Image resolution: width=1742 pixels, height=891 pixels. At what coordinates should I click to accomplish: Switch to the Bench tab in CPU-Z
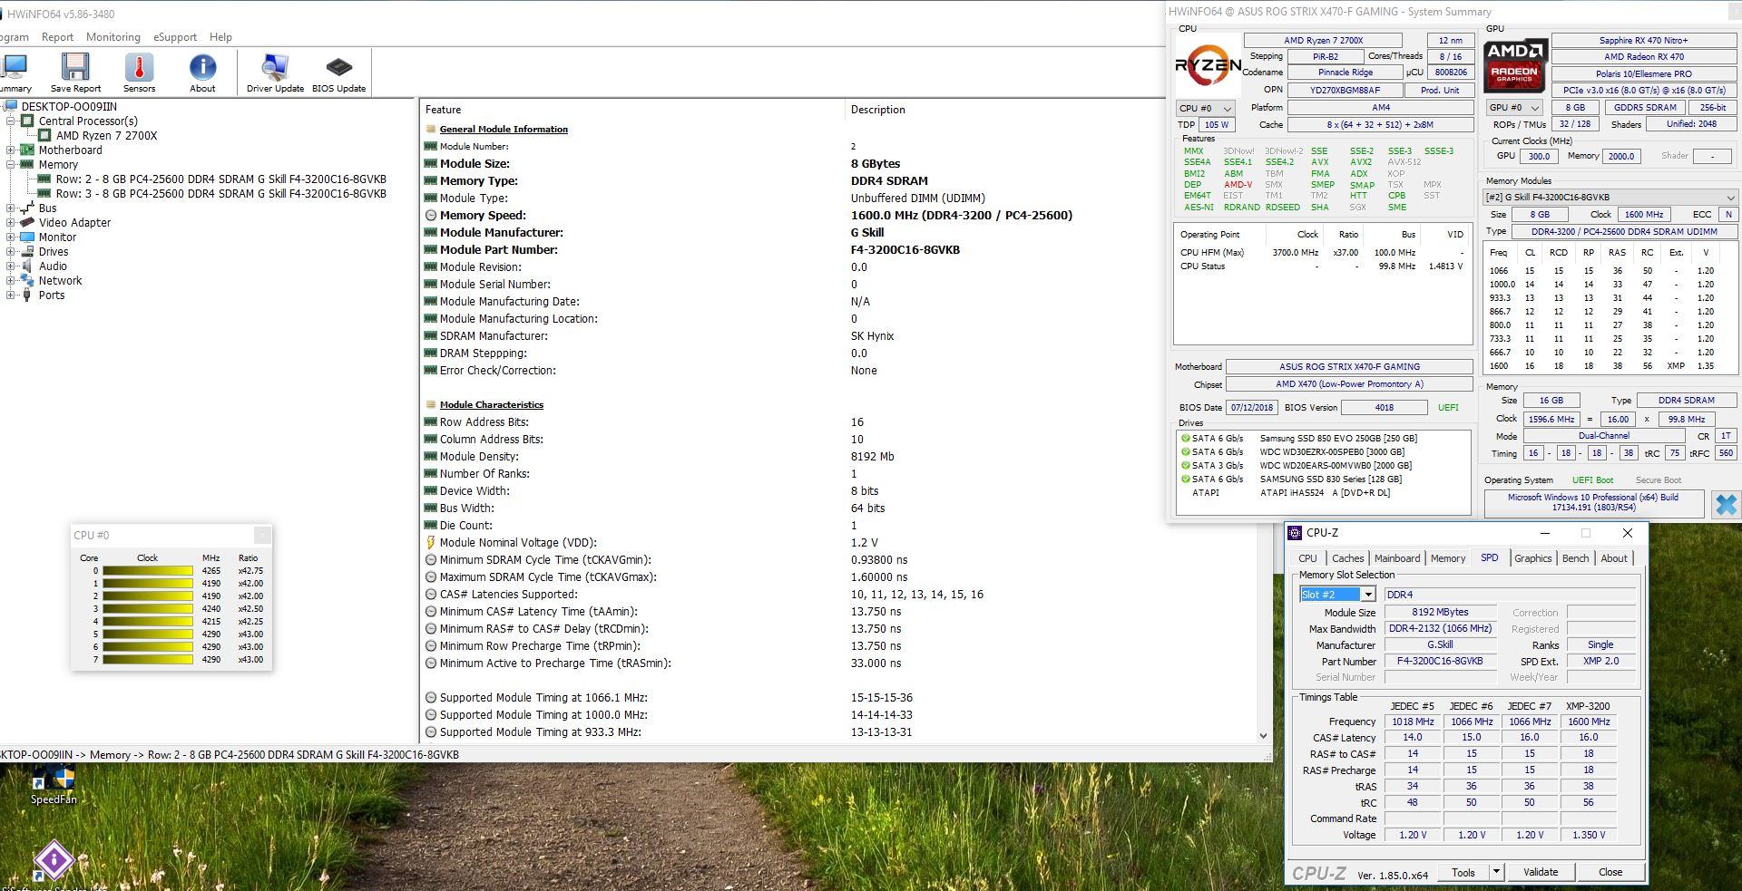[x=1575, y=558]
